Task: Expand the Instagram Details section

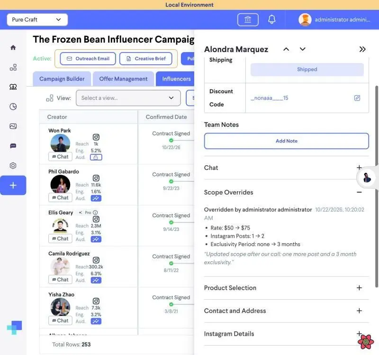Action: (x=359, y=334)
